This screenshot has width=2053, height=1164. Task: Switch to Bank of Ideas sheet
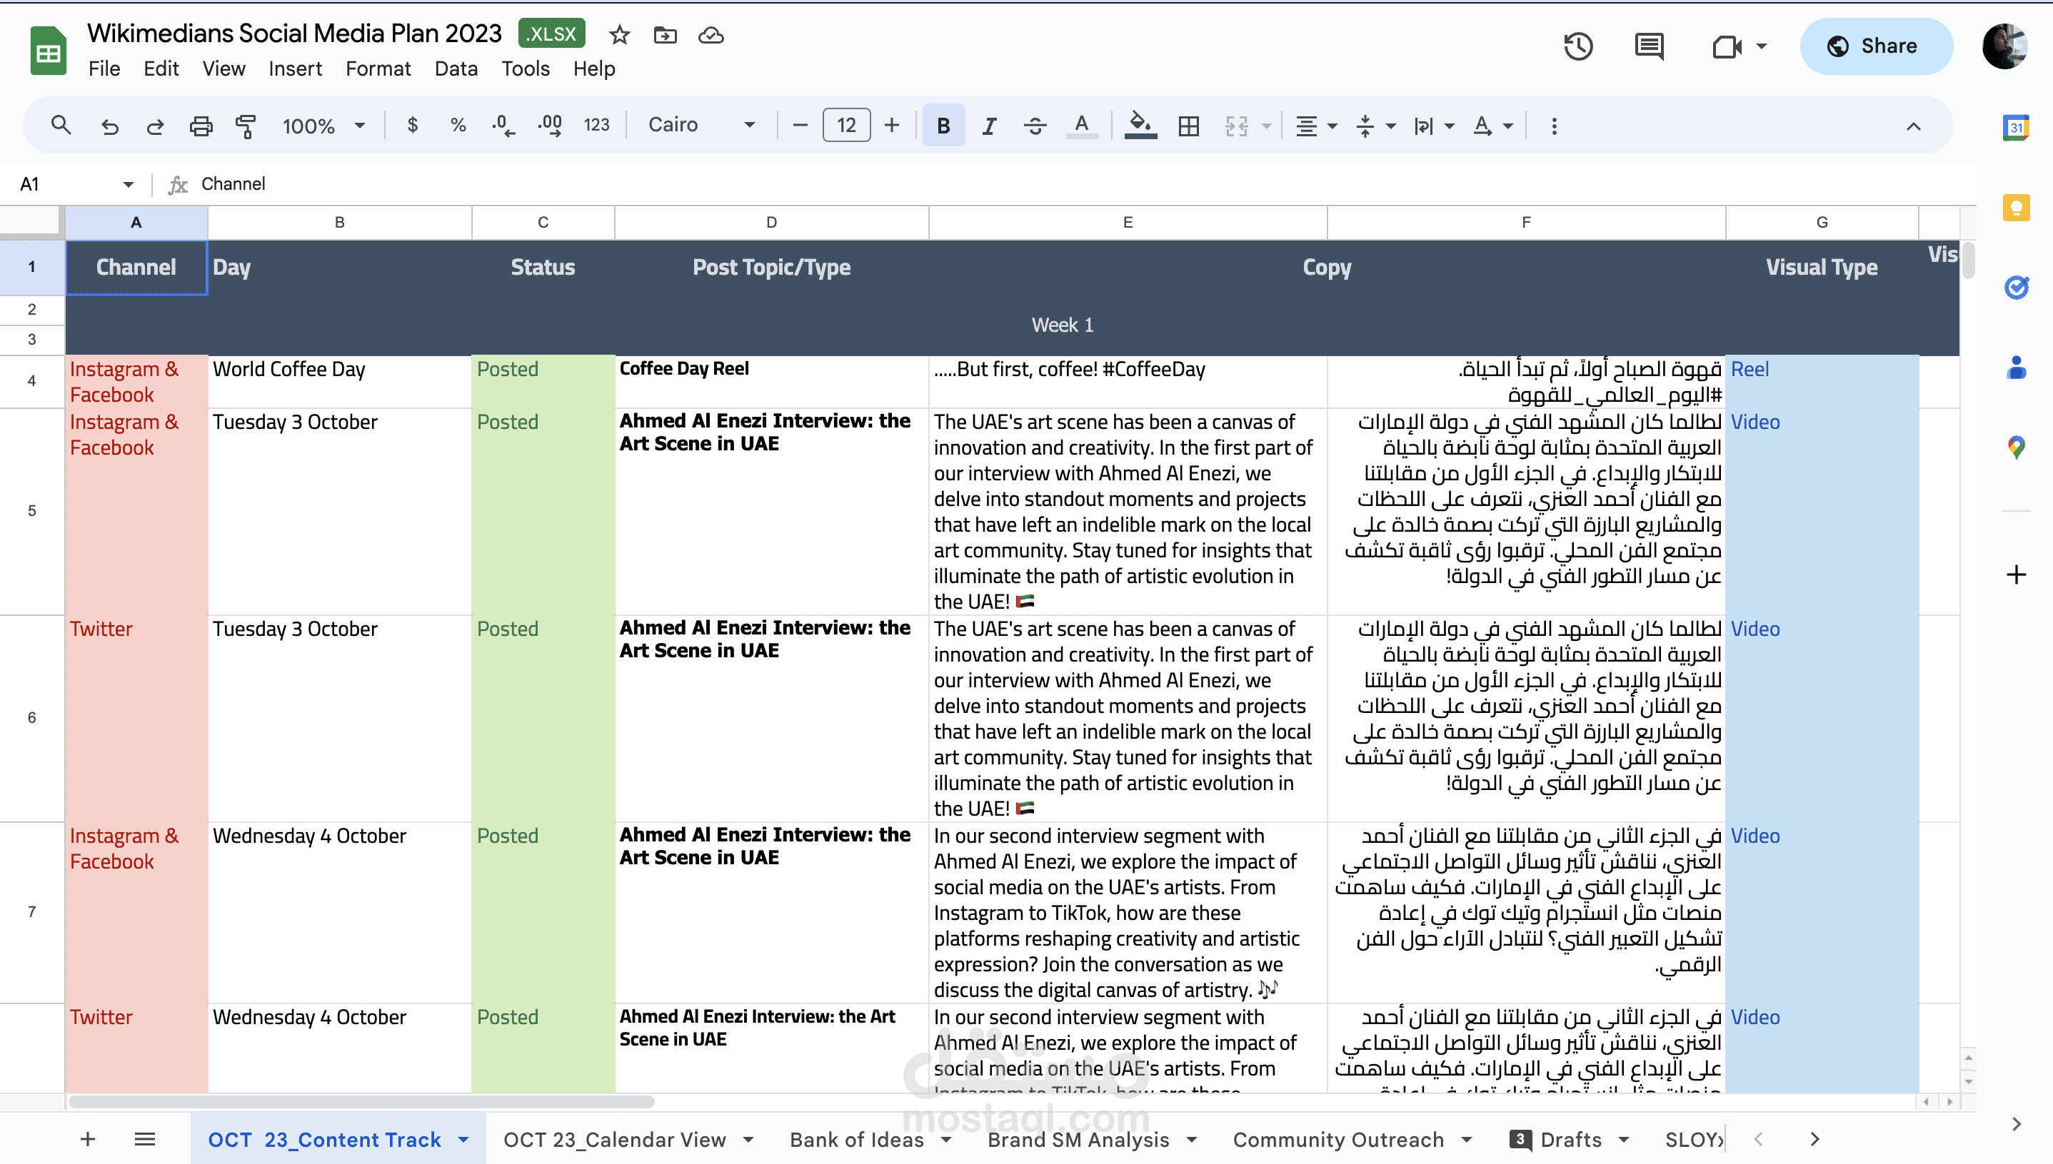coord(857,1139)
